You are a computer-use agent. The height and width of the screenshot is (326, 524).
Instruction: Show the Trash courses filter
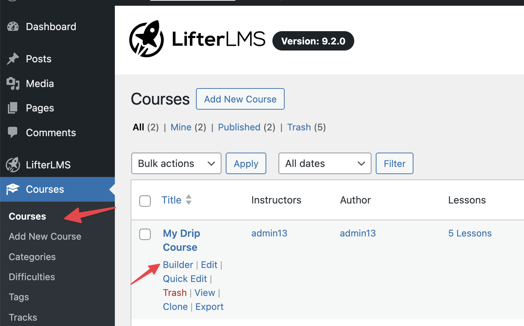click(299, 127)
